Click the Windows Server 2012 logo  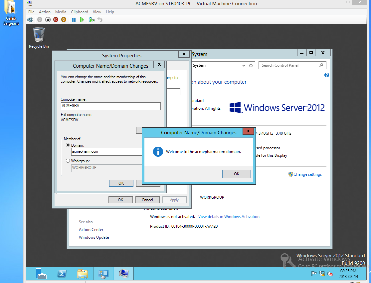[277, 108]
